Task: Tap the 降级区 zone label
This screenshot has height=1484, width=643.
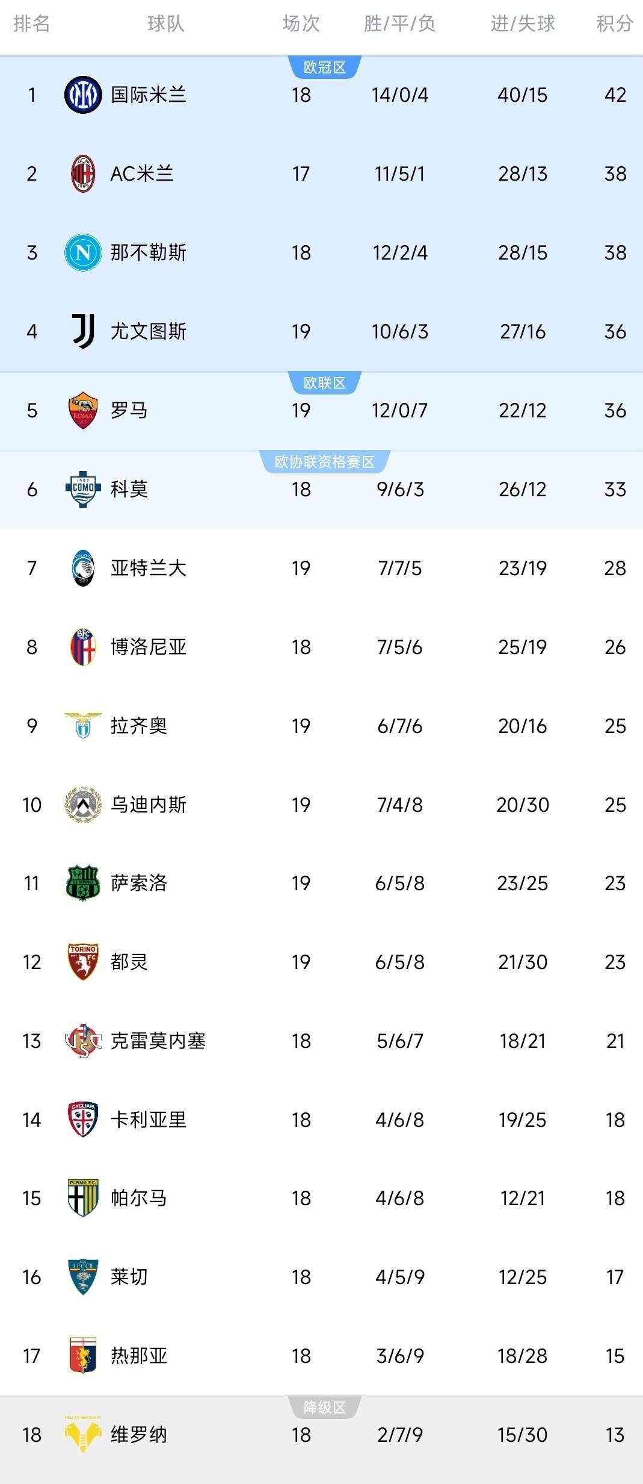Action: 325,1408
